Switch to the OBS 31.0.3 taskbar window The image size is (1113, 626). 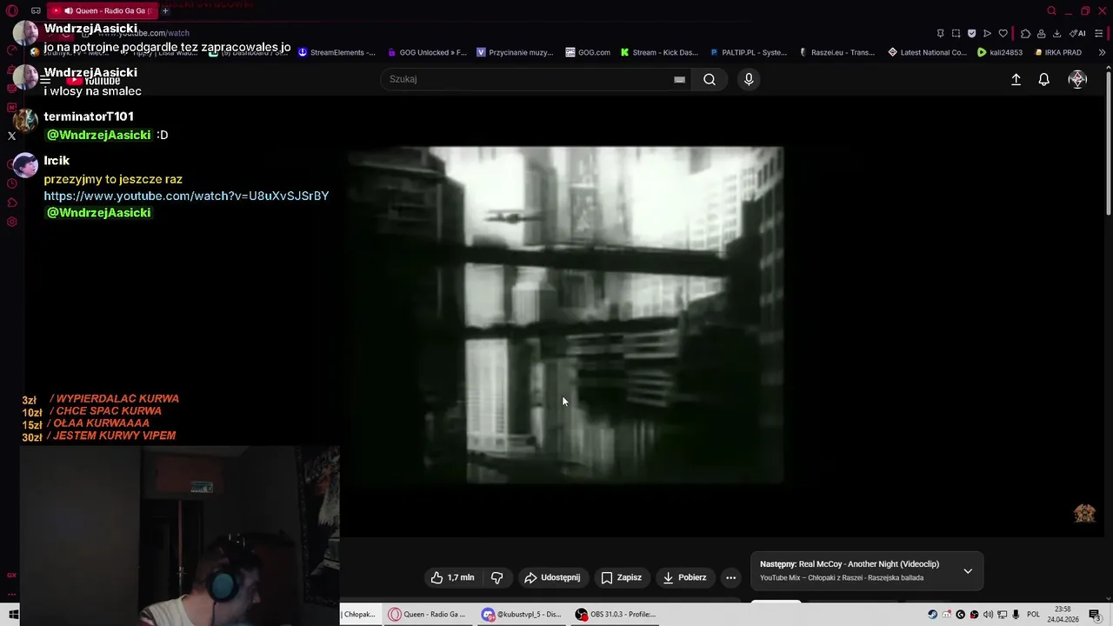[616, 615]
